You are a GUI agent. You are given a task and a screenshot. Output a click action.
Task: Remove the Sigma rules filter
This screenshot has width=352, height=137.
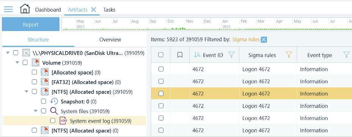pos(264,40)
